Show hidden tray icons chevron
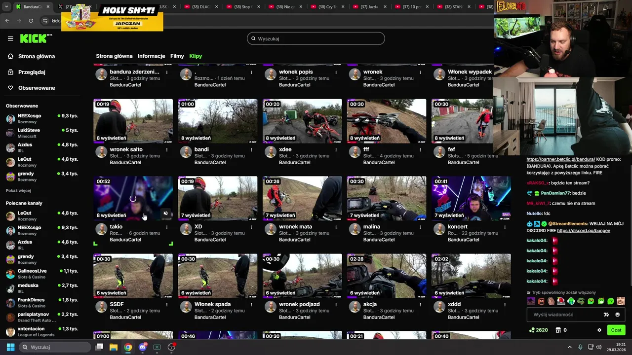This screenshot has width=632, height=355. pos(569,347)
